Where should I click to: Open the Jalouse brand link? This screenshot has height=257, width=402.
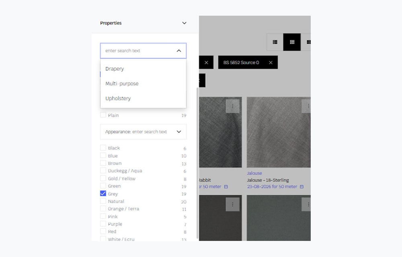(254, 173)
